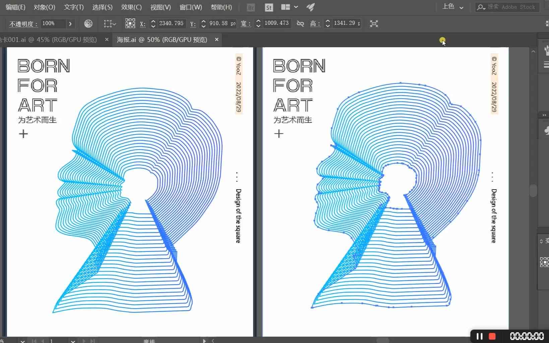
Task: Click the height field 1341.29
Action: pyautogui.click(x=347, y=23)
